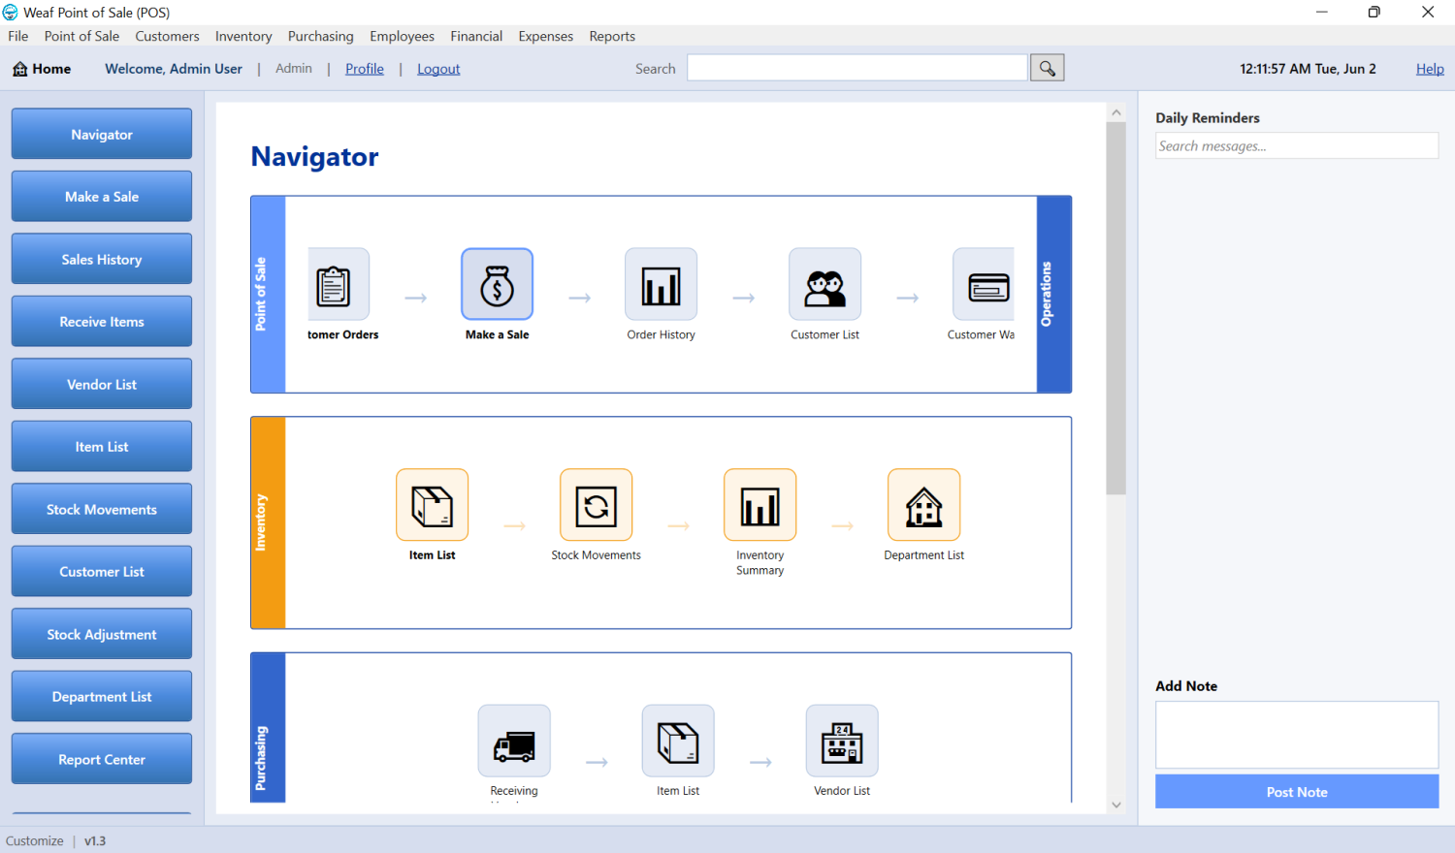Open the Item List box icon in Purchasing section
1455x853 pixels.
coord(678,741)
